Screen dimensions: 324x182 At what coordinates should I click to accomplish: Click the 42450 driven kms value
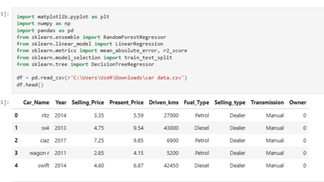171,165
